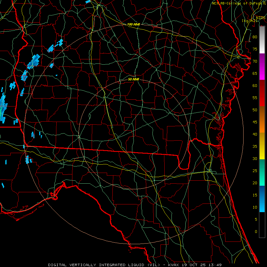Select the 25 value on the color scale
Viewport: 267px width, 267px height.
coord(255,171)
